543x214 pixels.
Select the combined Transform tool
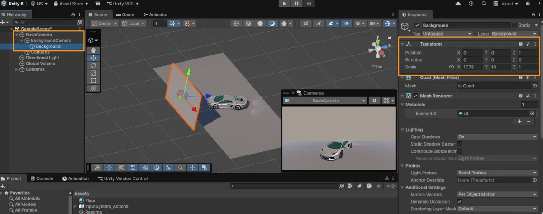[x=93, y=88]
